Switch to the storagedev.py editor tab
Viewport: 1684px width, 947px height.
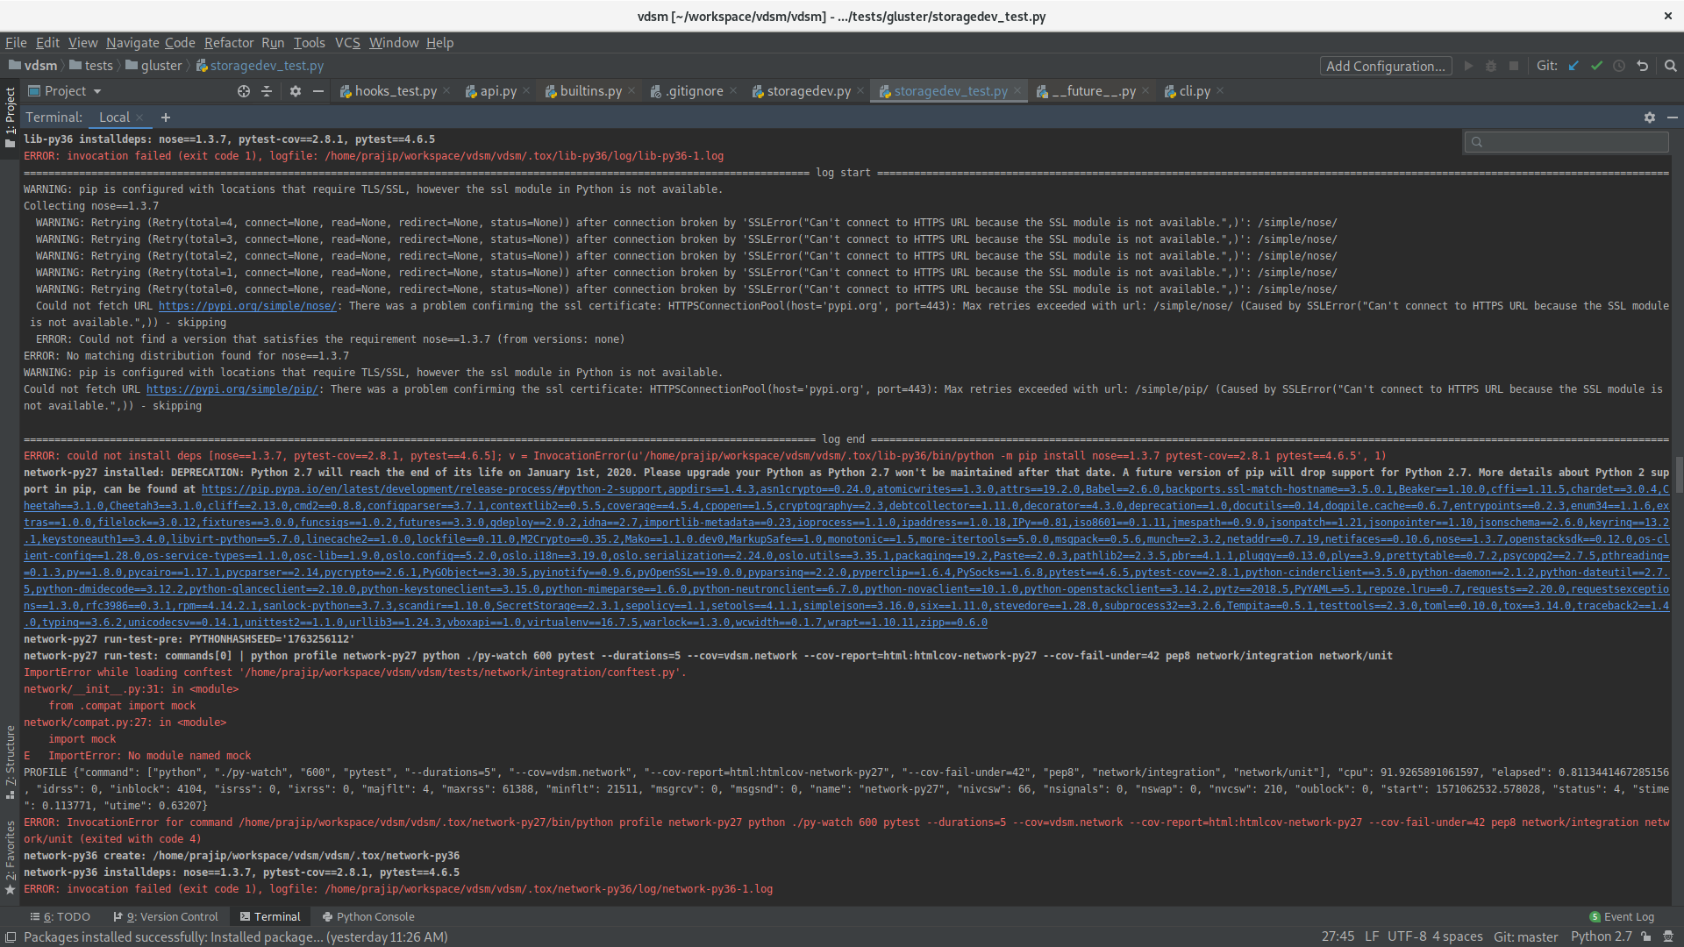pyautogui.click(x=808, y=91)
